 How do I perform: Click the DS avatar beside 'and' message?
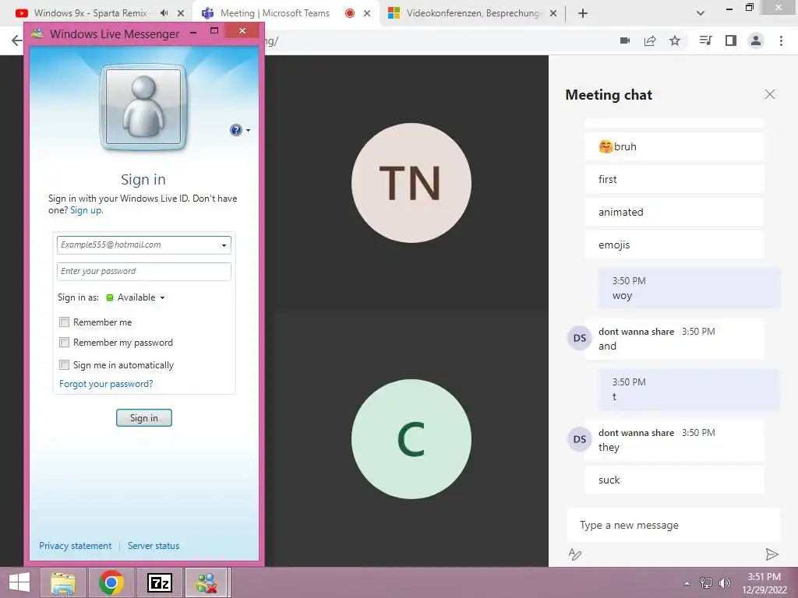[x=580, y=338]
